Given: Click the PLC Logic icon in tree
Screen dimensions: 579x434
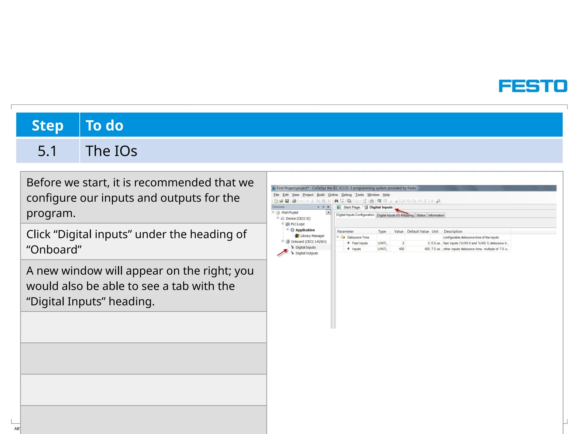Looking at the screenshot, I should click(288, 224).
